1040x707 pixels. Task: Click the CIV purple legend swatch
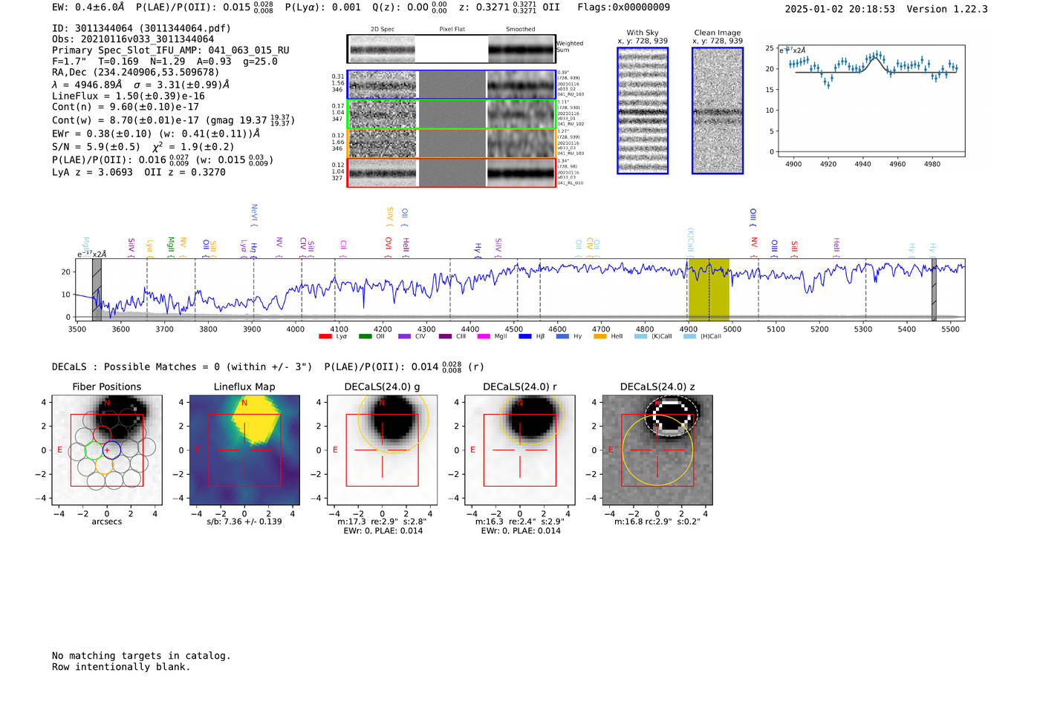(404, 337)
